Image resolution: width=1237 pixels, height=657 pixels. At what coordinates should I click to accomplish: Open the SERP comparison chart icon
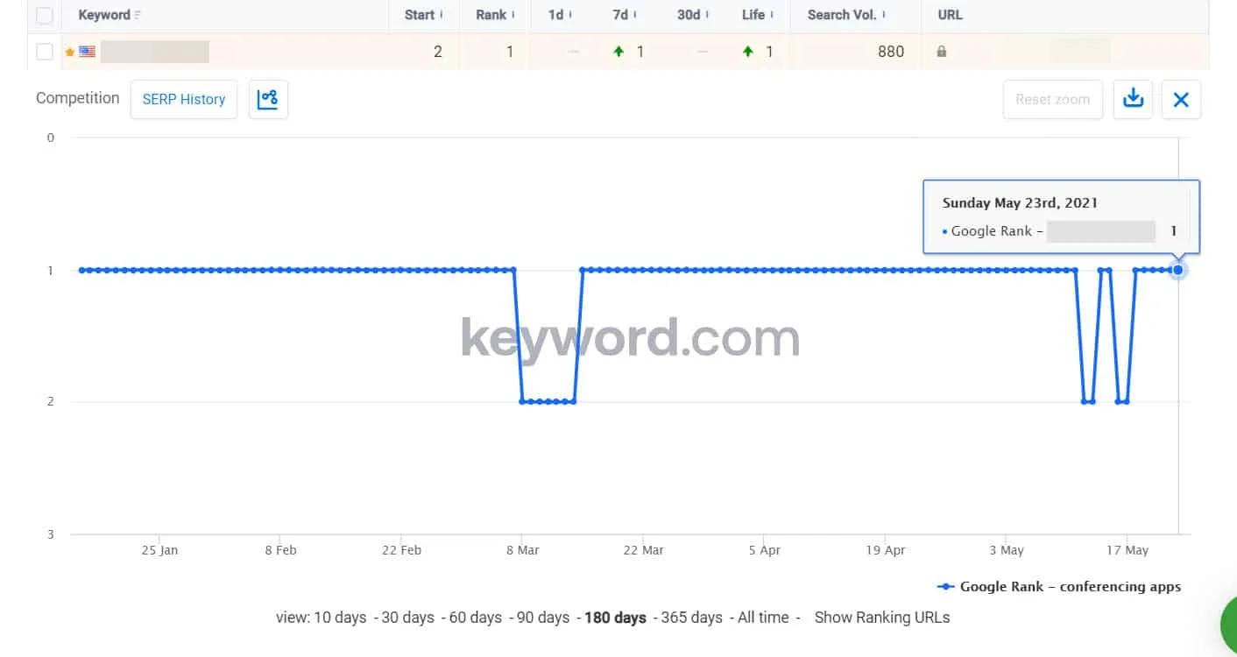pos(267,99)
